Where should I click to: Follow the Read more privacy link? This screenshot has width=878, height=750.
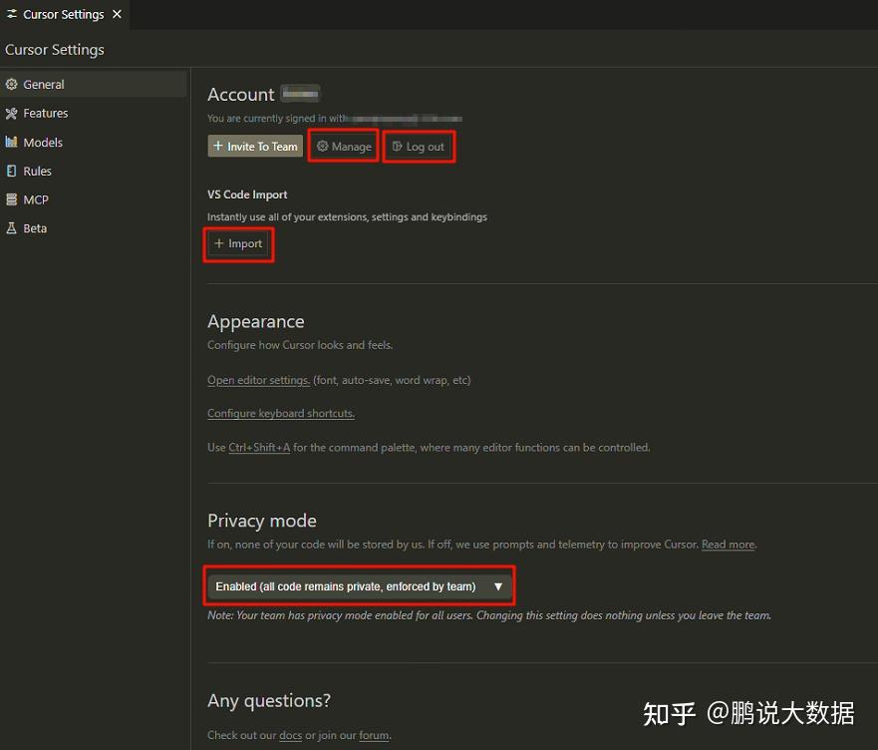point(728,545)
